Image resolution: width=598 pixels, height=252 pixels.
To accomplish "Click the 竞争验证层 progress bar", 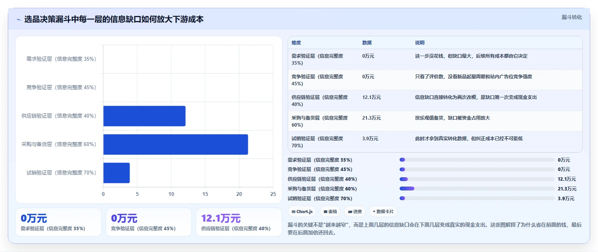I will coord(477,169).
